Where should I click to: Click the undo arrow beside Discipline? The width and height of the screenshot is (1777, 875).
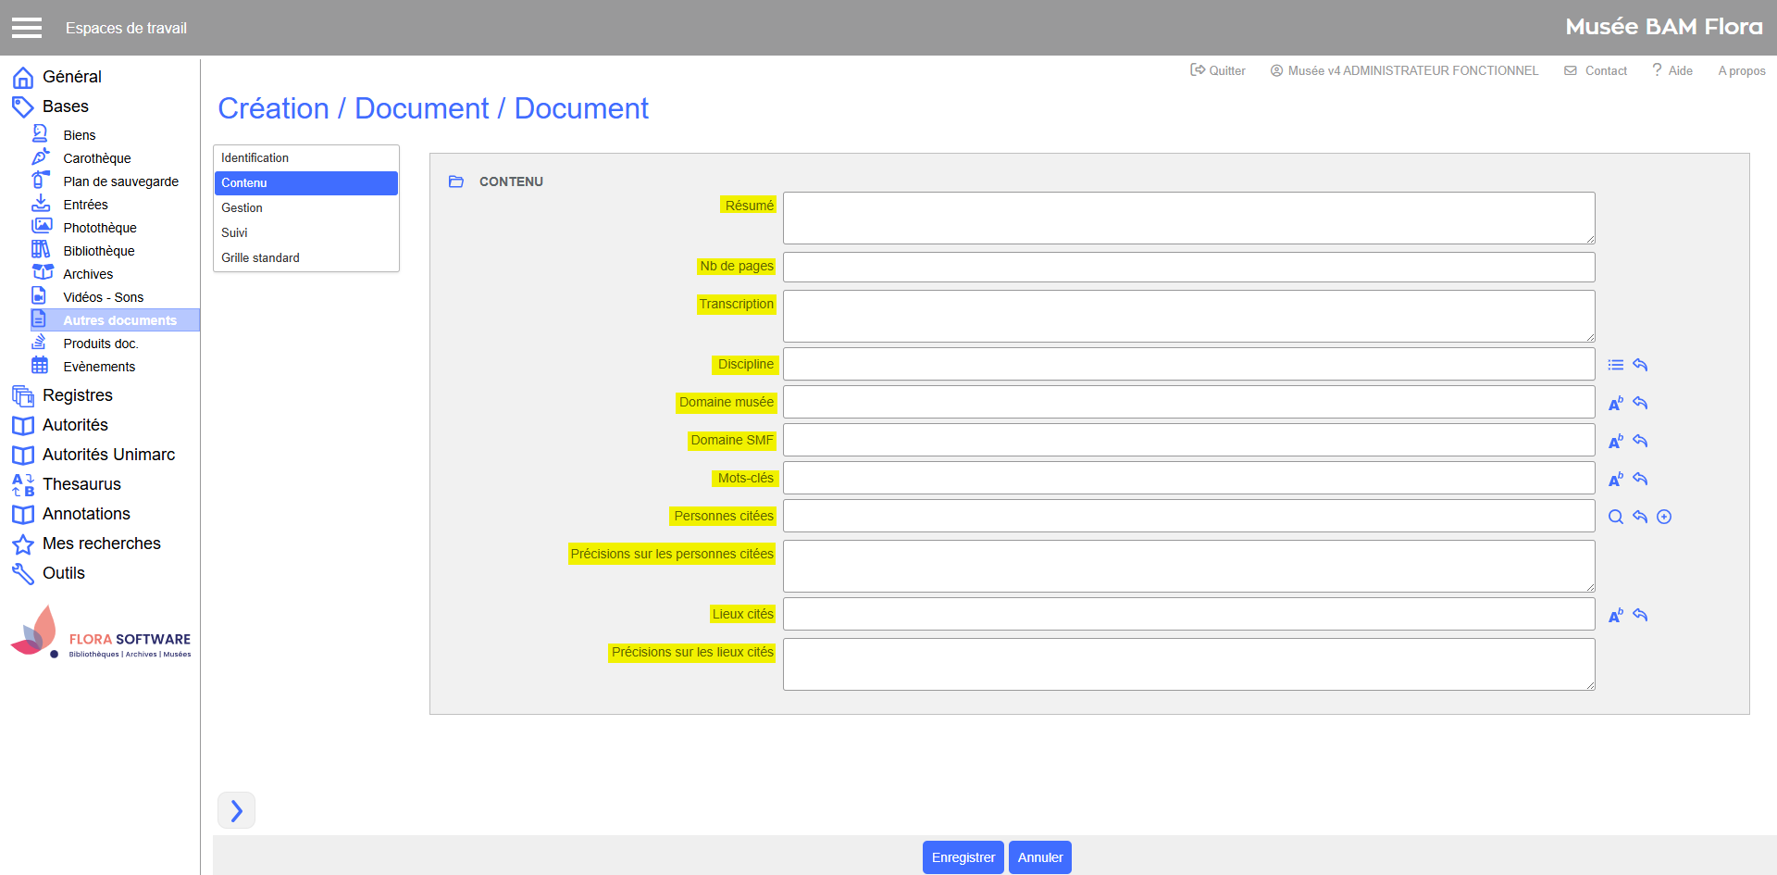coord(1640,365)
